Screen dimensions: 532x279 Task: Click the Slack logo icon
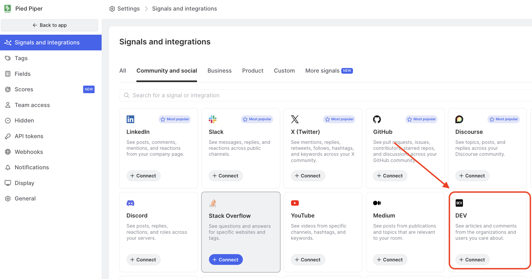pyautogui.click(x=212, y=119)
